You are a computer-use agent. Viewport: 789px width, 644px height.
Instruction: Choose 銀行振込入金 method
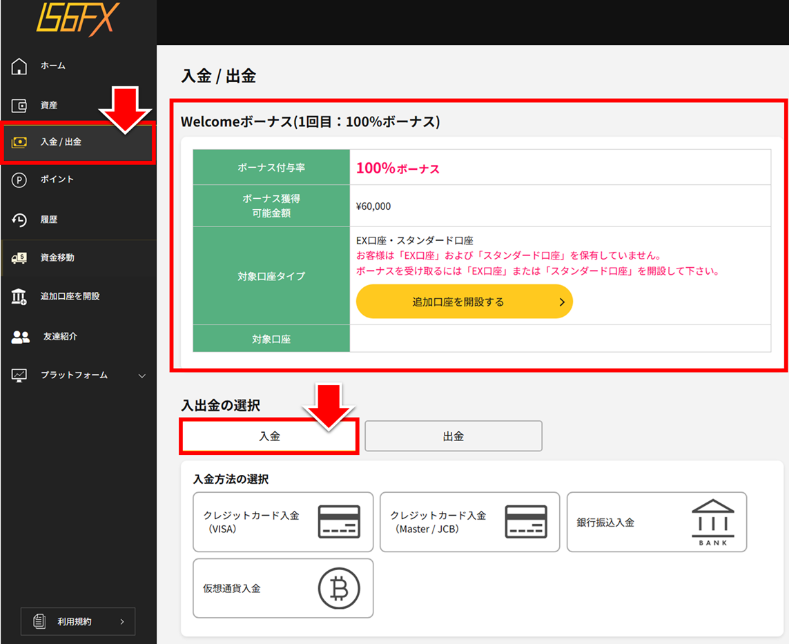(656, 522)
